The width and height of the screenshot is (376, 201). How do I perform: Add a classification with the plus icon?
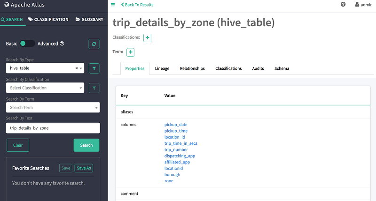point(147,38)
